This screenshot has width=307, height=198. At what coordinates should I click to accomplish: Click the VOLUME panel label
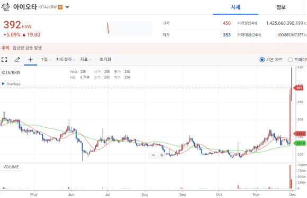[11, 167]
